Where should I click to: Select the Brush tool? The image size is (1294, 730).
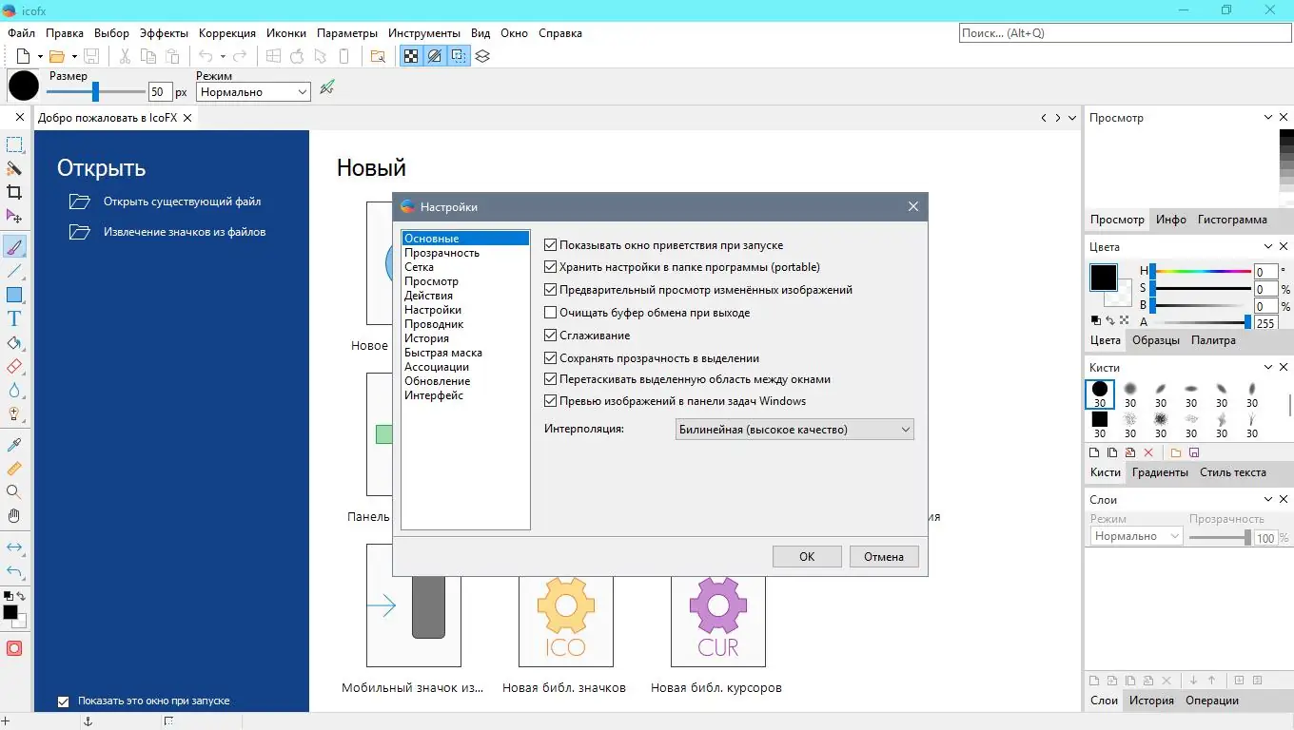13,246
